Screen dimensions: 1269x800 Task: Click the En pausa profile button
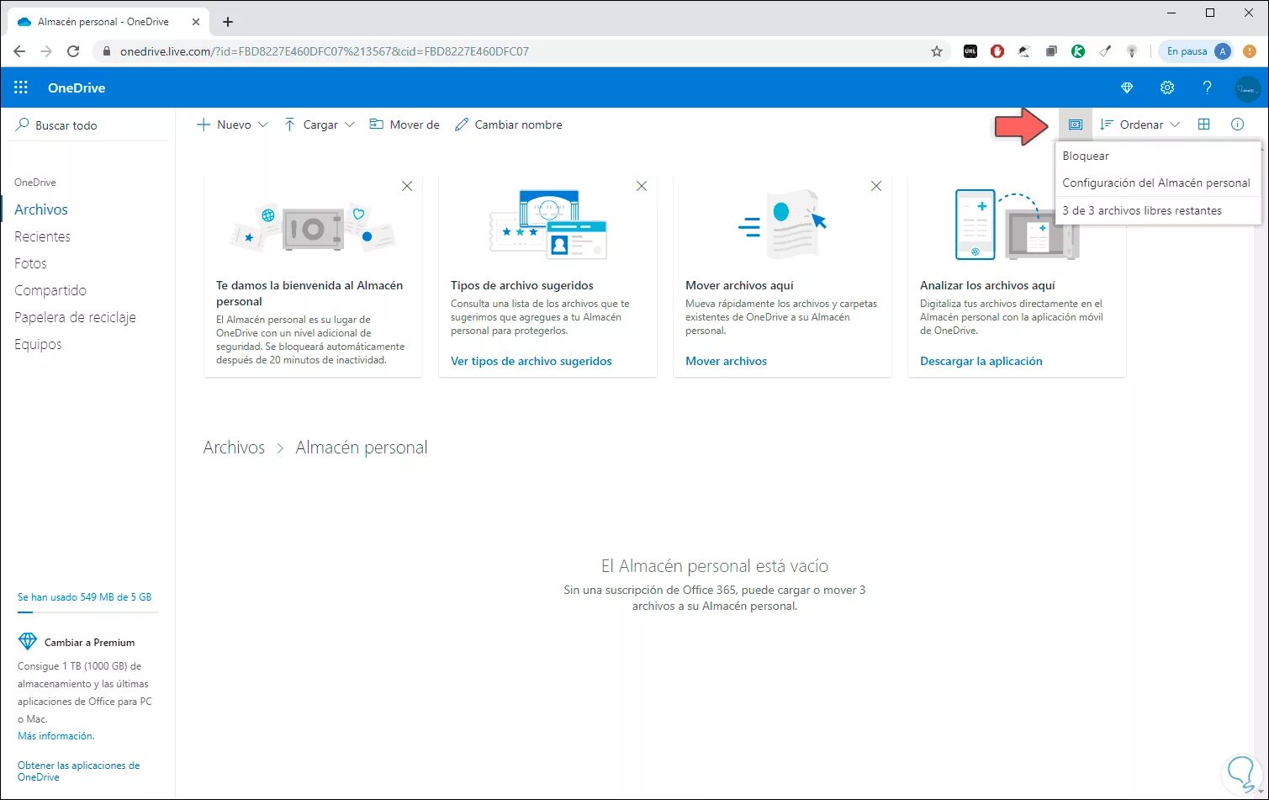click(1198, 51)
